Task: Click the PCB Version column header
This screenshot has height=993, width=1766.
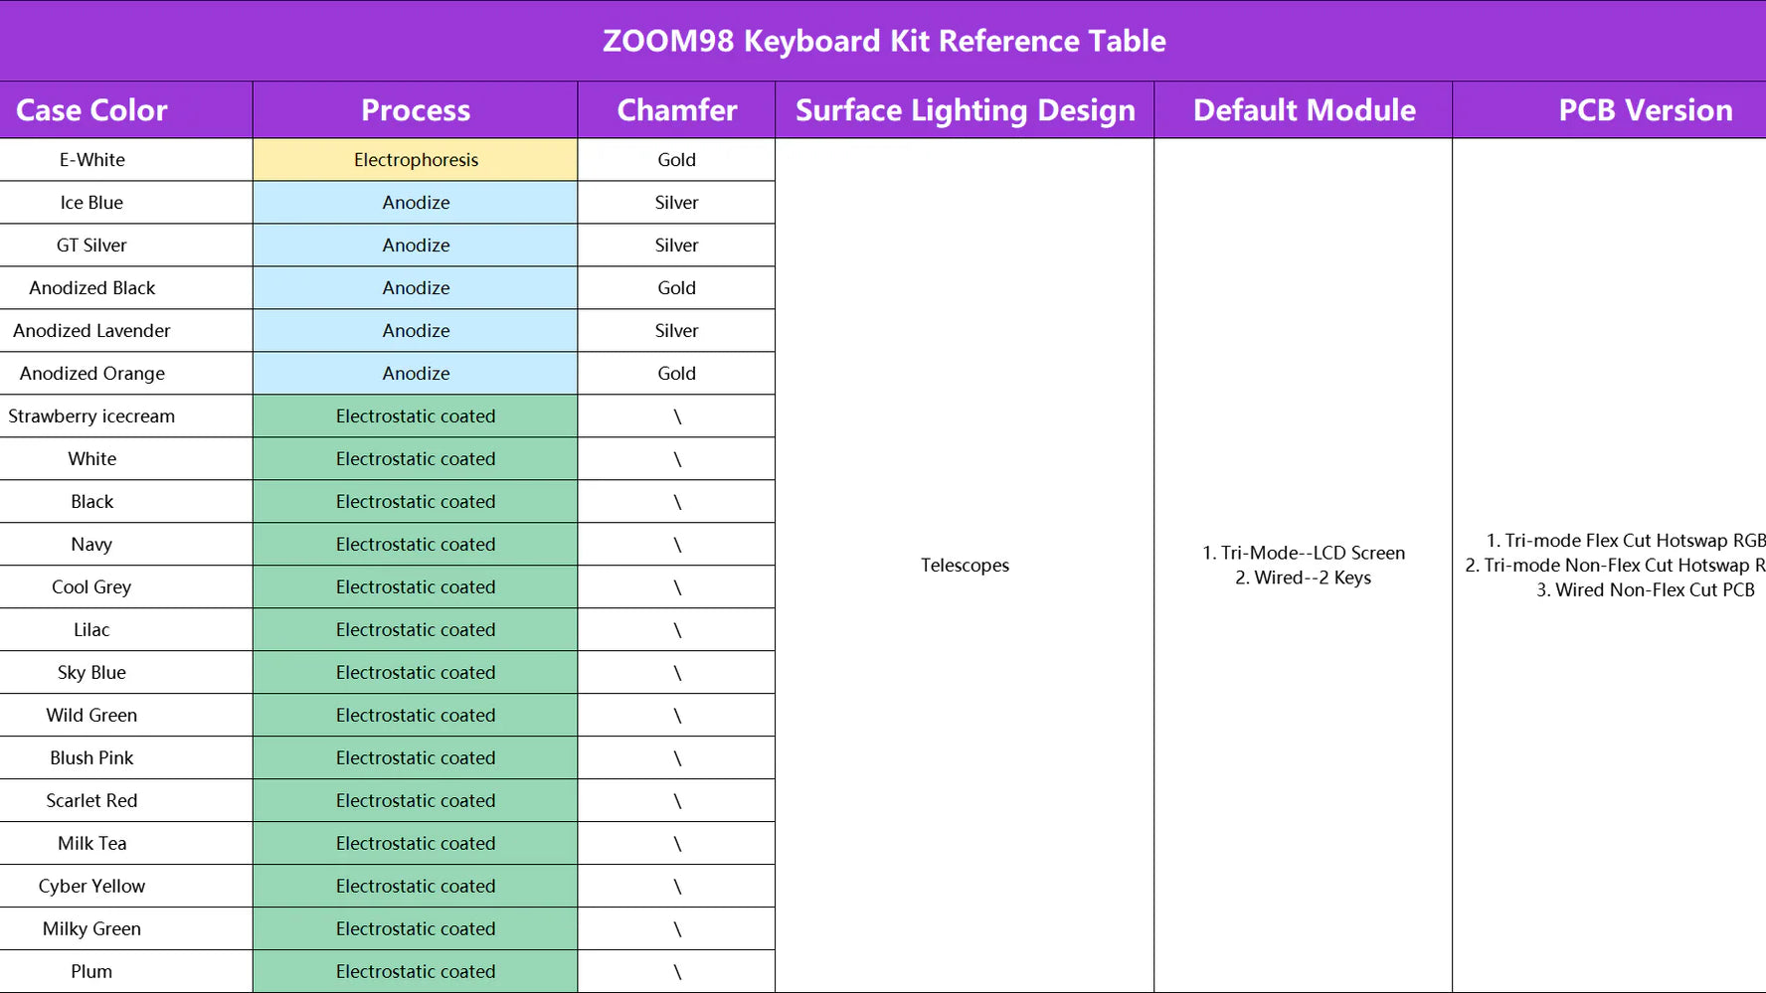Action: point(1645,110)
